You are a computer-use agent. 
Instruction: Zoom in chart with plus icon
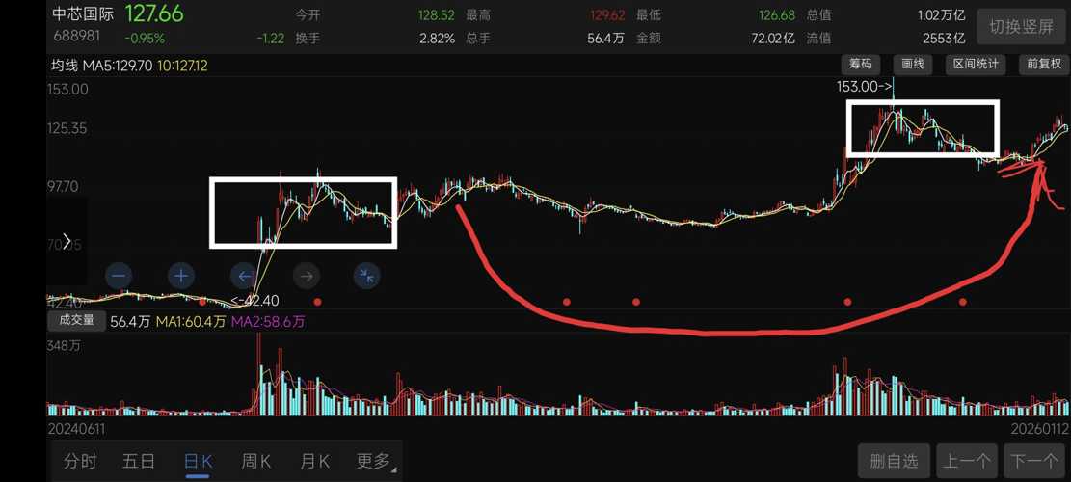coord(181,276)
